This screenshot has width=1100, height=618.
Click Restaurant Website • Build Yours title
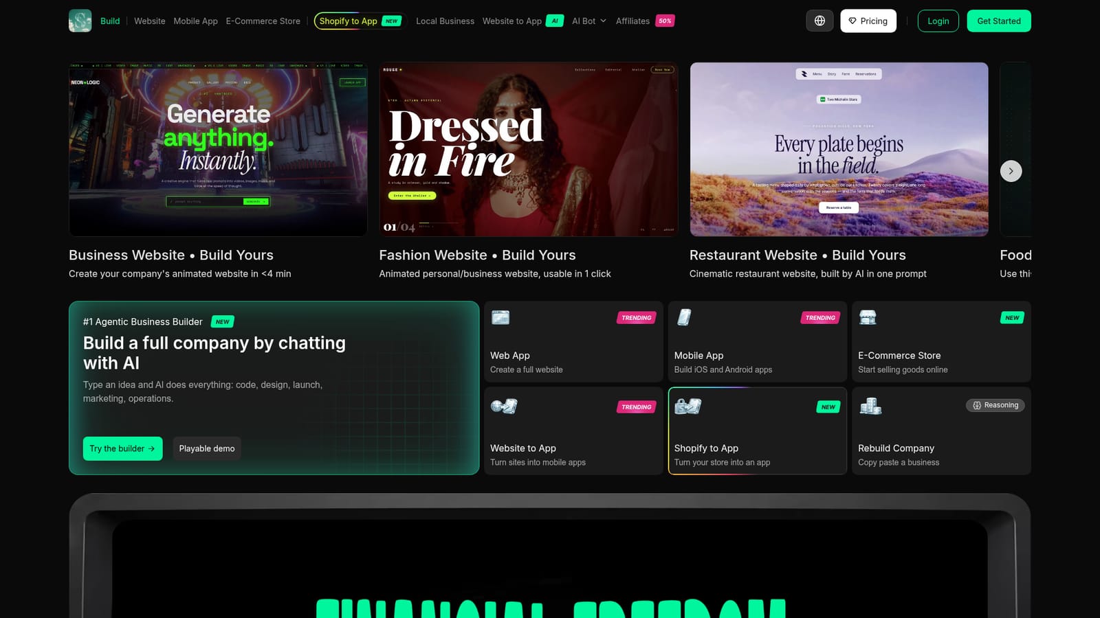click(797, 255)
